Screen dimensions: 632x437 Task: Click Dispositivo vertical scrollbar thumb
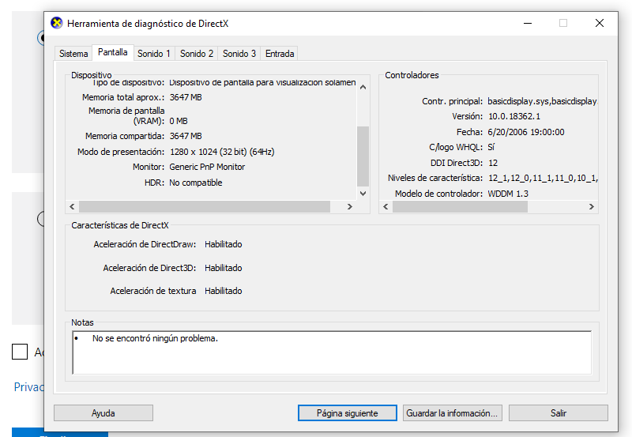pyautogui.click(x=363, y=156)
